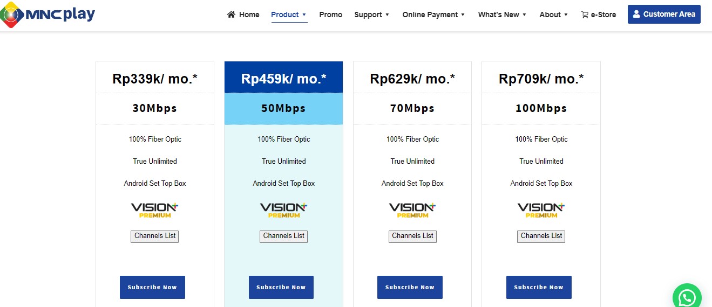Screen dimensions: 712x307
Task: Select the Rp459k 50Mbps plan header
Action: tap(283, 79)
